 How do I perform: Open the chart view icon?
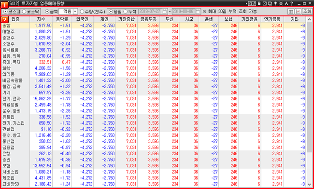[x=298, y=12]
